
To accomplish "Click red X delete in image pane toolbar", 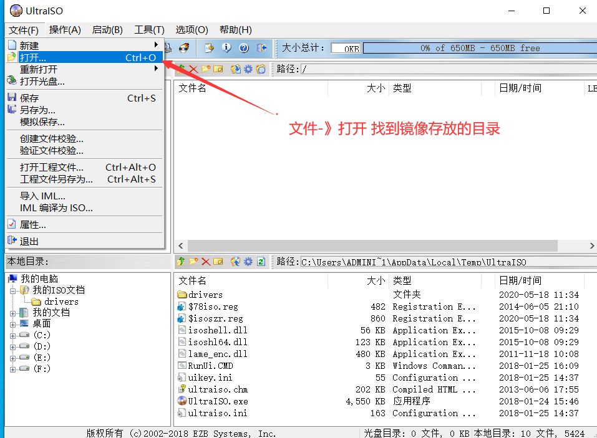I will [x=193, y=69].
